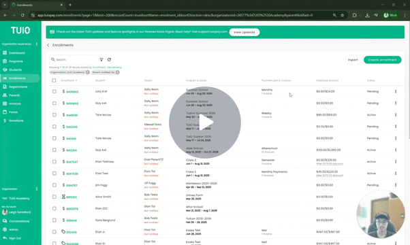This screenshot has height=245, width=410.
Task: Sort by Enrollment column header arrow
Action: coord(76,80)
